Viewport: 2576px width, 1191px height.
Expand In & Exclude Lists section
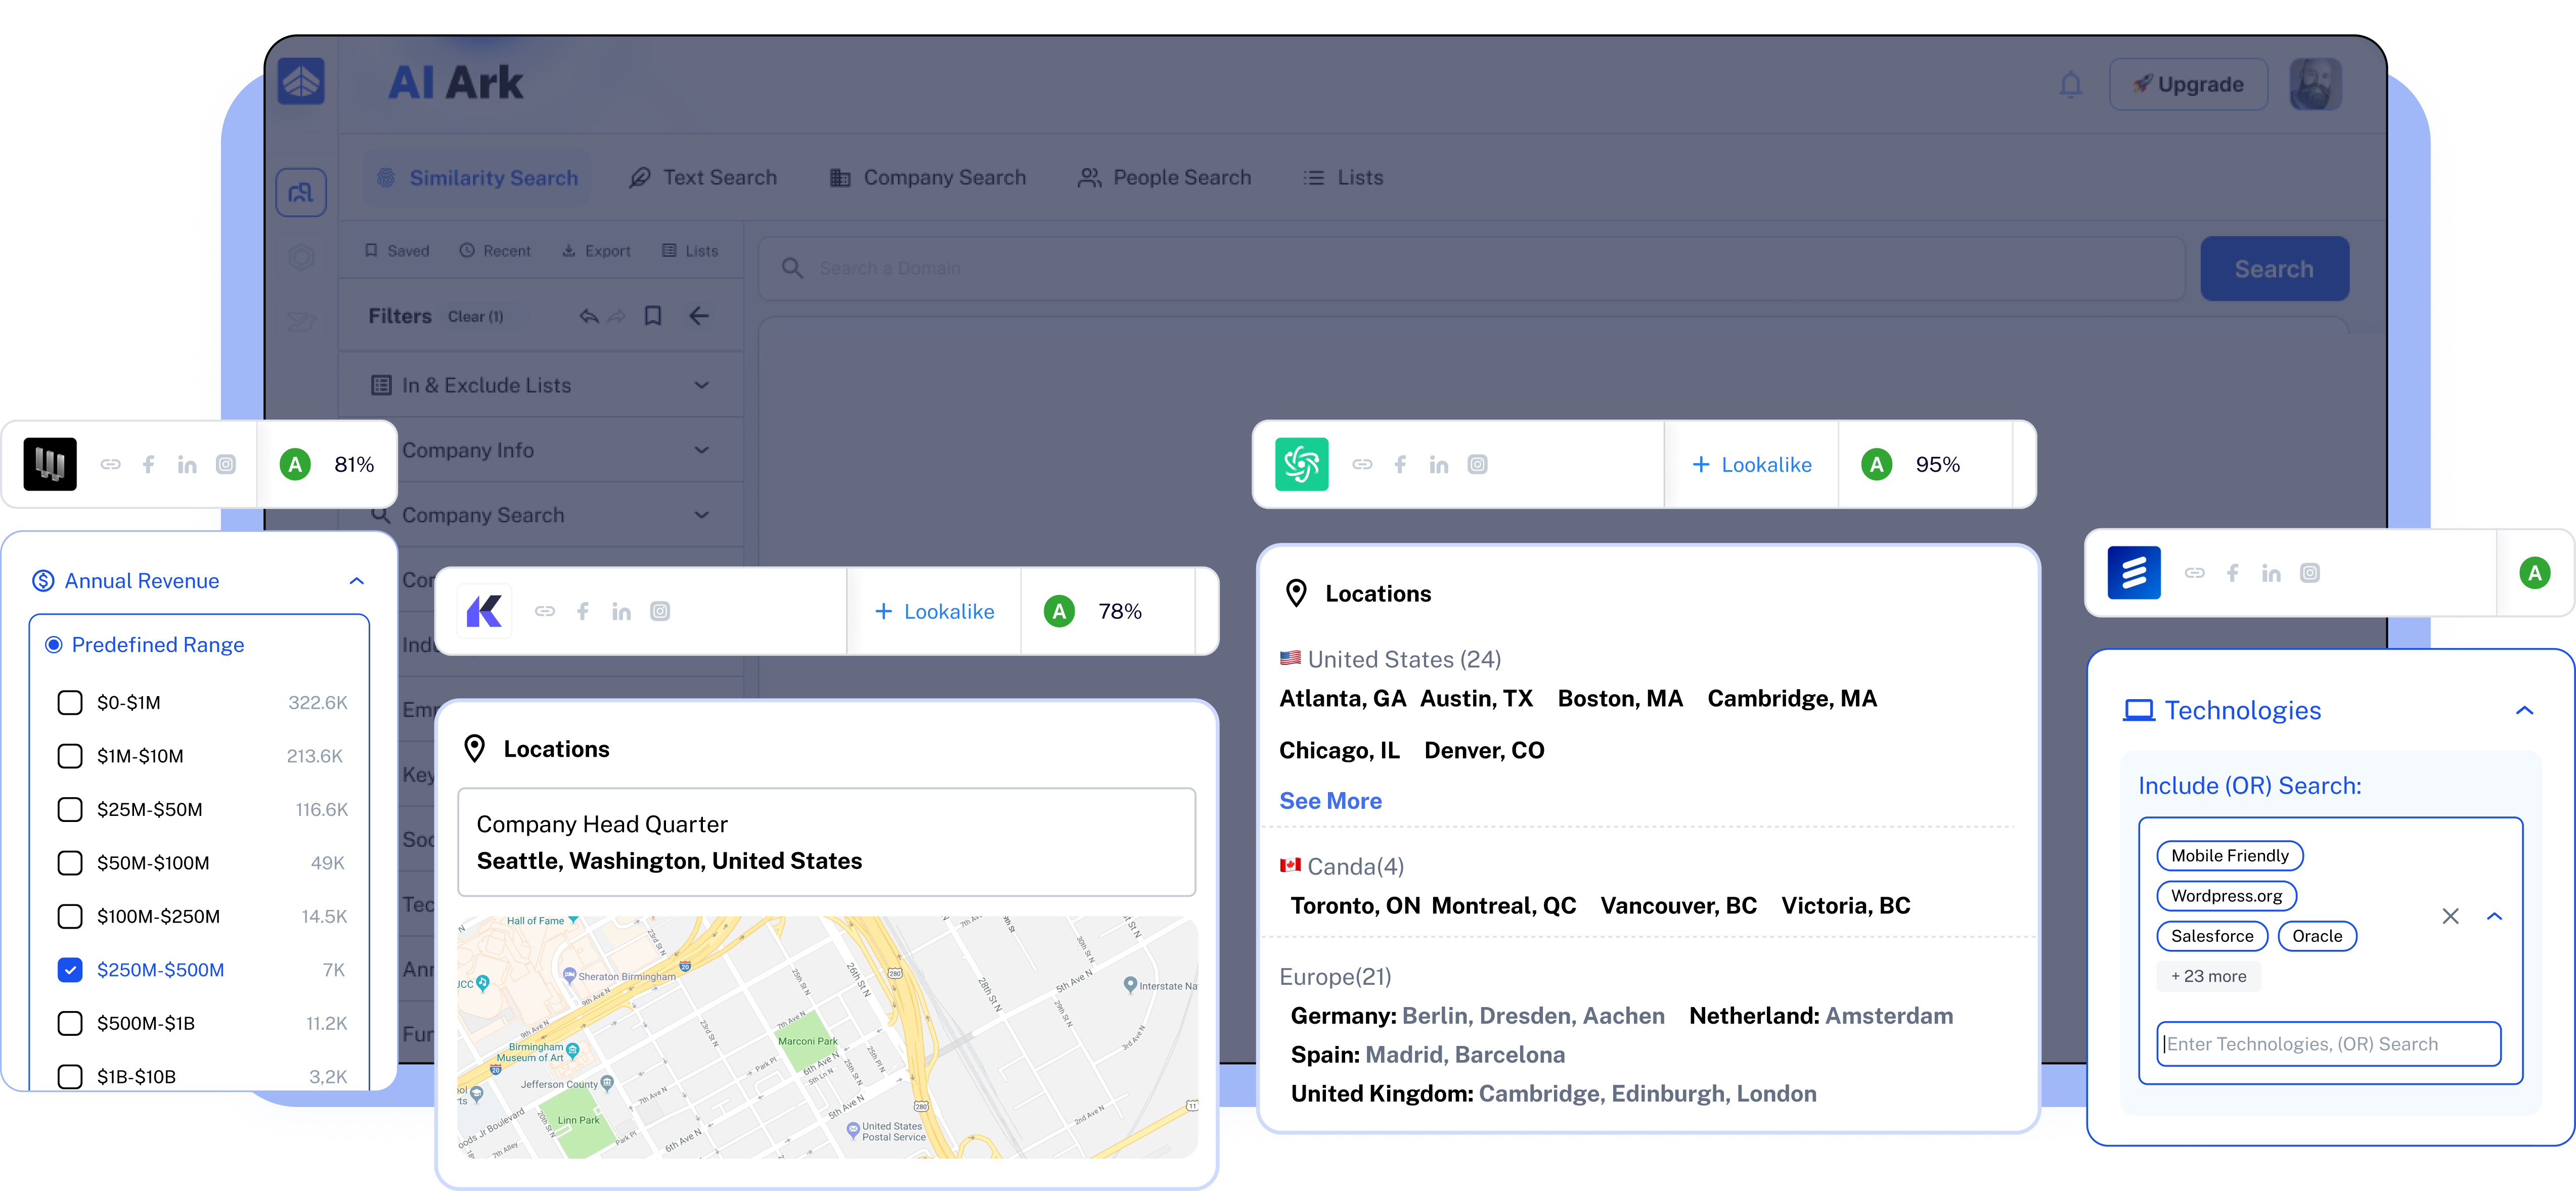click(x=541, y=385)
